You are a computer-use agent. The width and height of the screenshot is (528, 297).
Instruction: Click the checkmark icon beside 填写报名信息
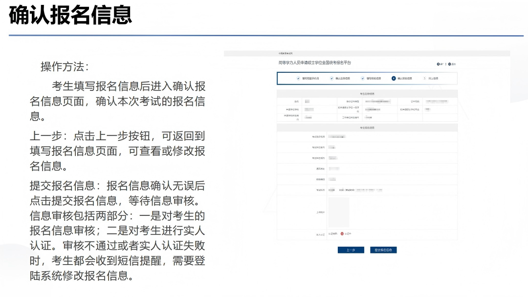coord(363,78)
